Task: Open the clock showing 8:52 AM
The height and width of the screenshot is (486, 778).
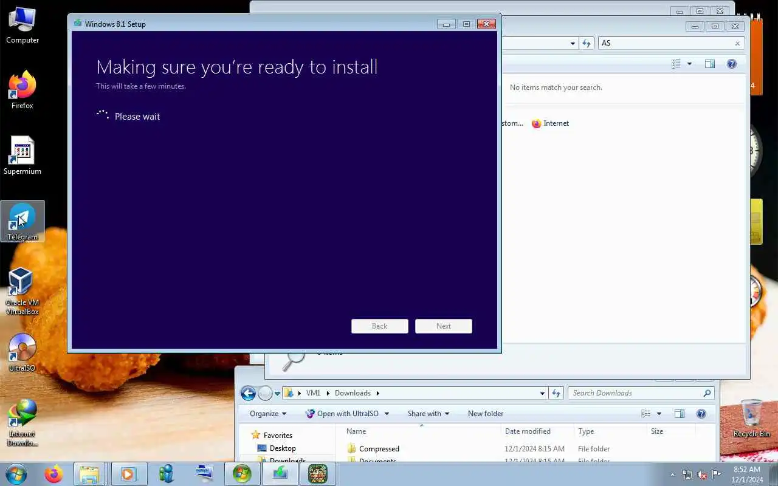Action: tap(747, 474)
